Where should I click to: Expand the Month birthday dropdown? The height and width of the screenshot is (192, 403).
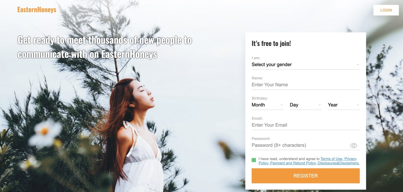[267, 105]
